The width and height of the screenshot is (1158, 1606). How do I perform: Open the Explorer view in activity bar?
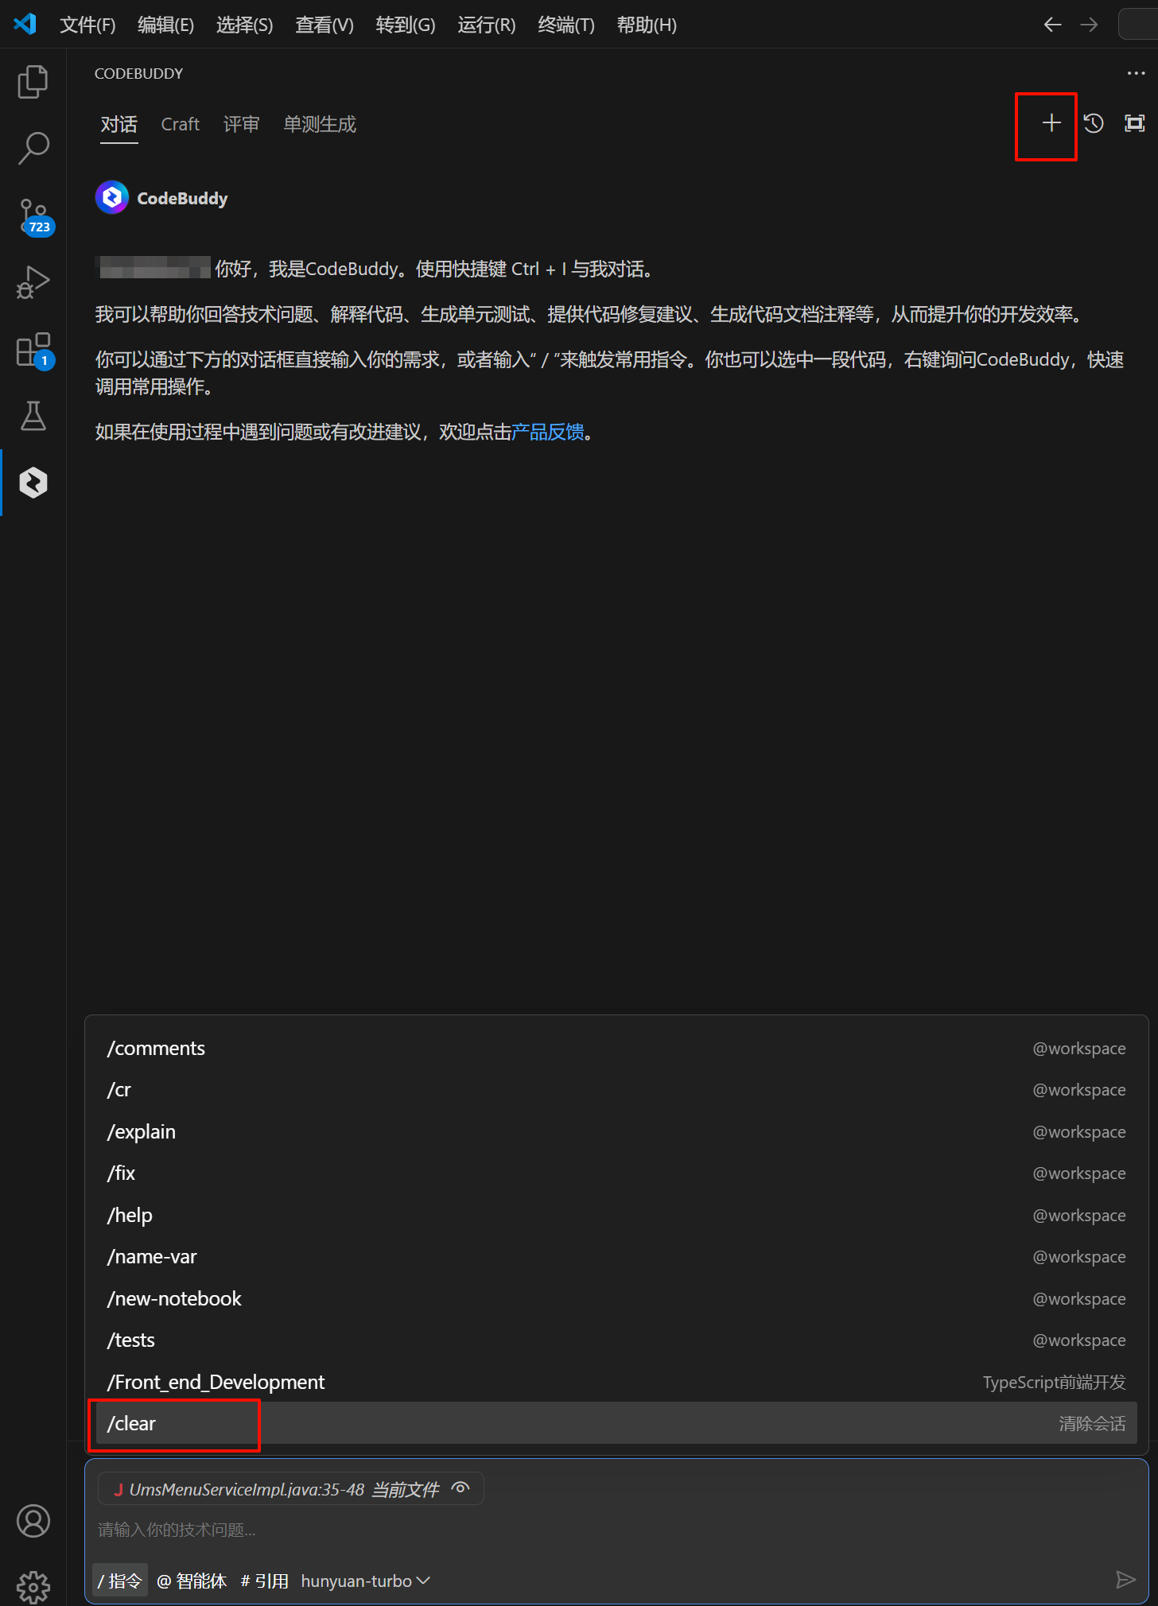(33, 82)
